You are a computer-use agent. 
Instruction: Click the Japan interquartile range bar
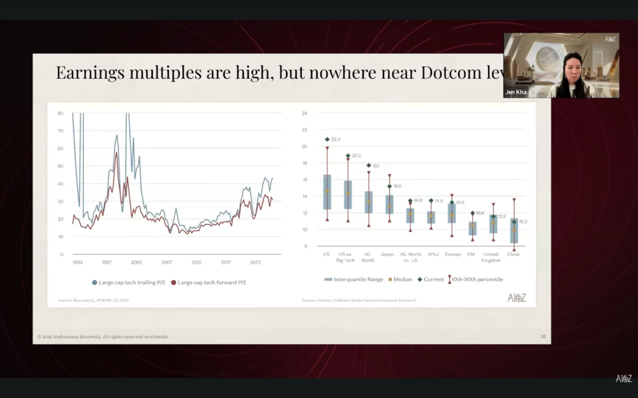[x=389, y=204]
